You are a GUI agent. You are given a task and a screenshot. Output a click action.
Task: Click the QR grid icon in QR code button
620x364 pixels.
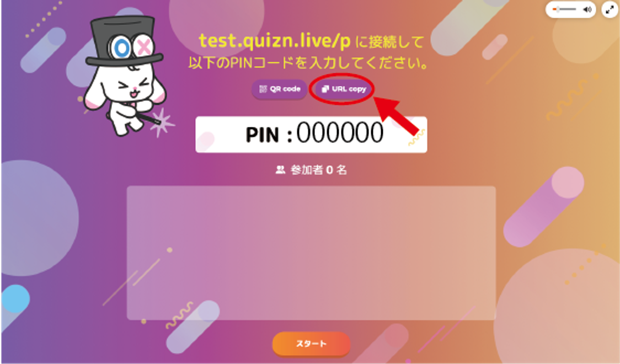[x=263, y=89]
